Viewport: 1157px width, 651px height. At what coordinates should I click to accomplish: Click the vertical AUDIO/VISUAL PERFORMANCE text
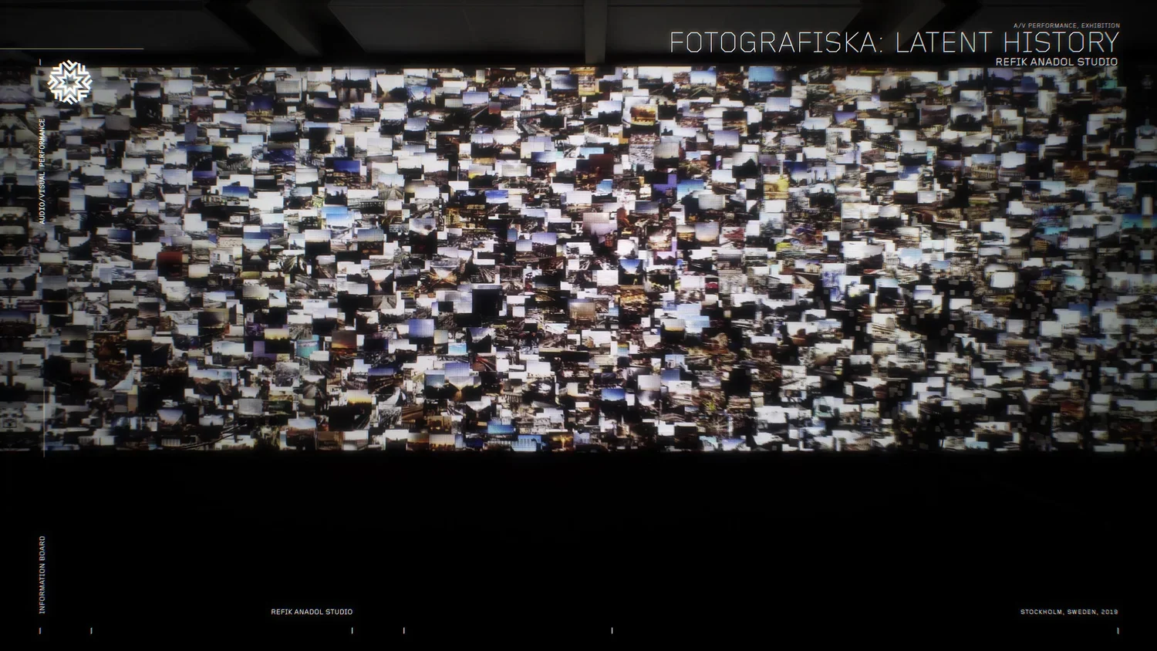pyautogui.click(x=42, y=171)
